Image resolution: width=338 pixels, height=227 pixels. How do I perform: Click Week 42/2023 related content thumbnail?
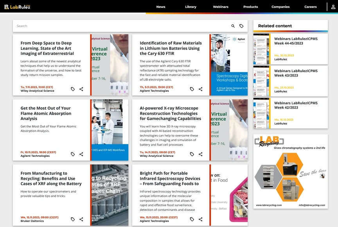(261, 113)
